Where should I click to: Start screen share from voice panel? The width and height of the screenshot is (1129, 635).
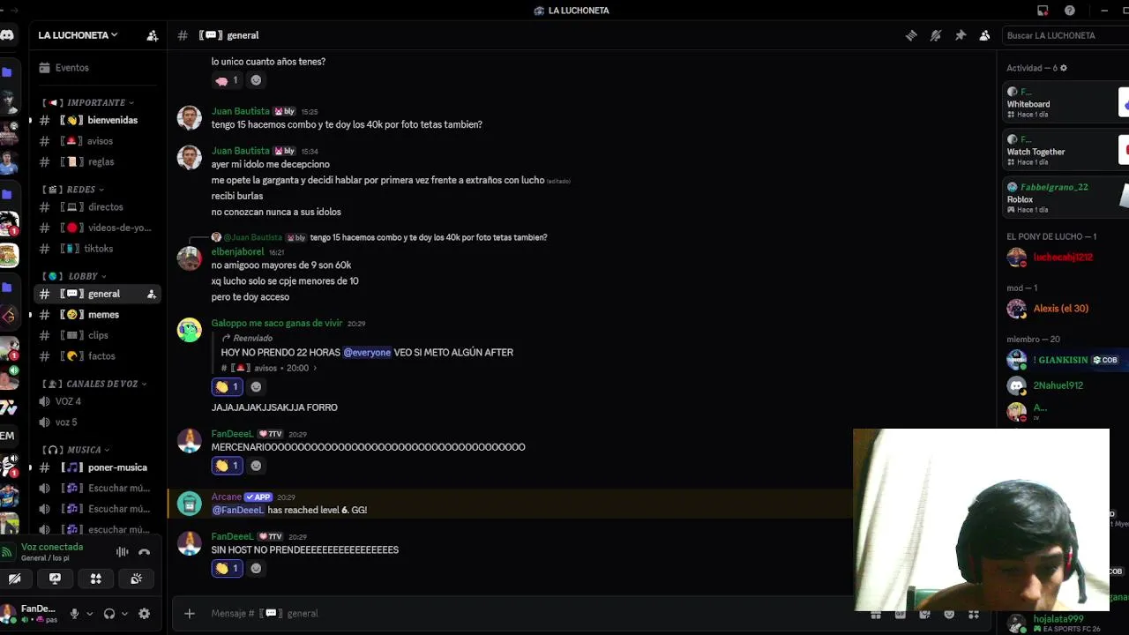tap(55, 579)
